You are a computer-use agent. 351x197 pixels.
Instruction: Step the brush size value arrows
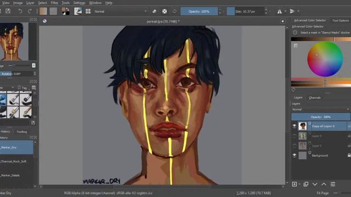pyautogui.click(x=266, y=11)
